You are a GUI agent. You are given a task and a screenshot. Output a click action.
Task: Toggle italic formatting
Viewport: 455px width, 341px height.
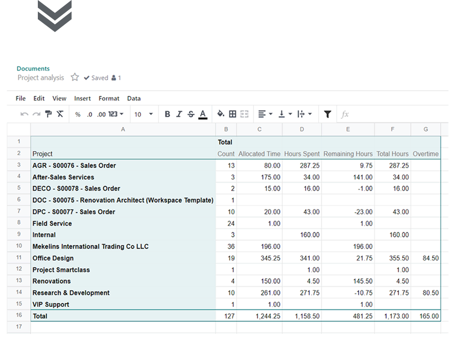(179, 114)
